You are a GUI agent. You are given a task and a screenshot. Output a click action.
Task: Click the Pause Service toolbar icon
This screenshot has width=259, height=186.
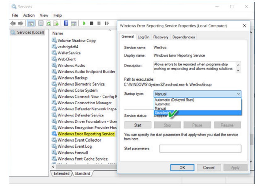coord(99,23)
